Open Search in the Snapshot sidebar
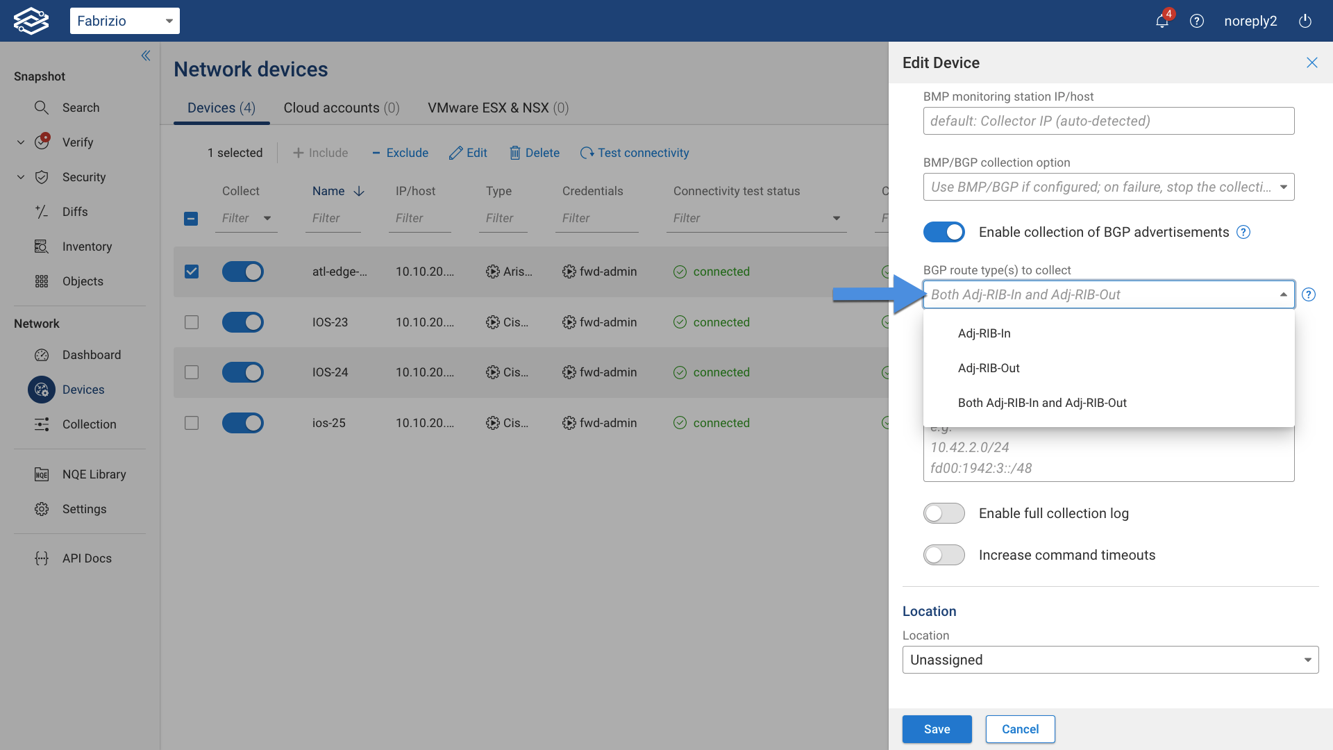The image size is (1333, 750). [81, 108]
